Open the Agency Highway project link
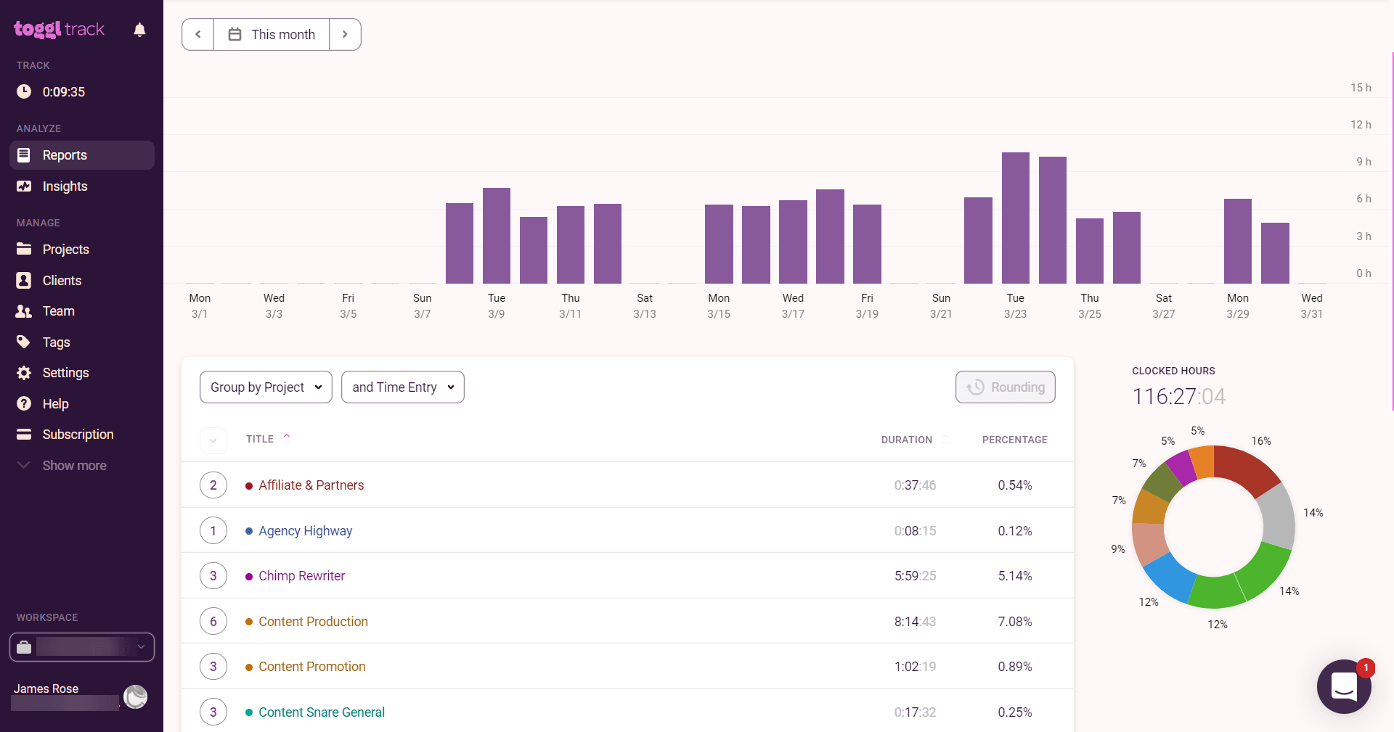 (305, 531)
